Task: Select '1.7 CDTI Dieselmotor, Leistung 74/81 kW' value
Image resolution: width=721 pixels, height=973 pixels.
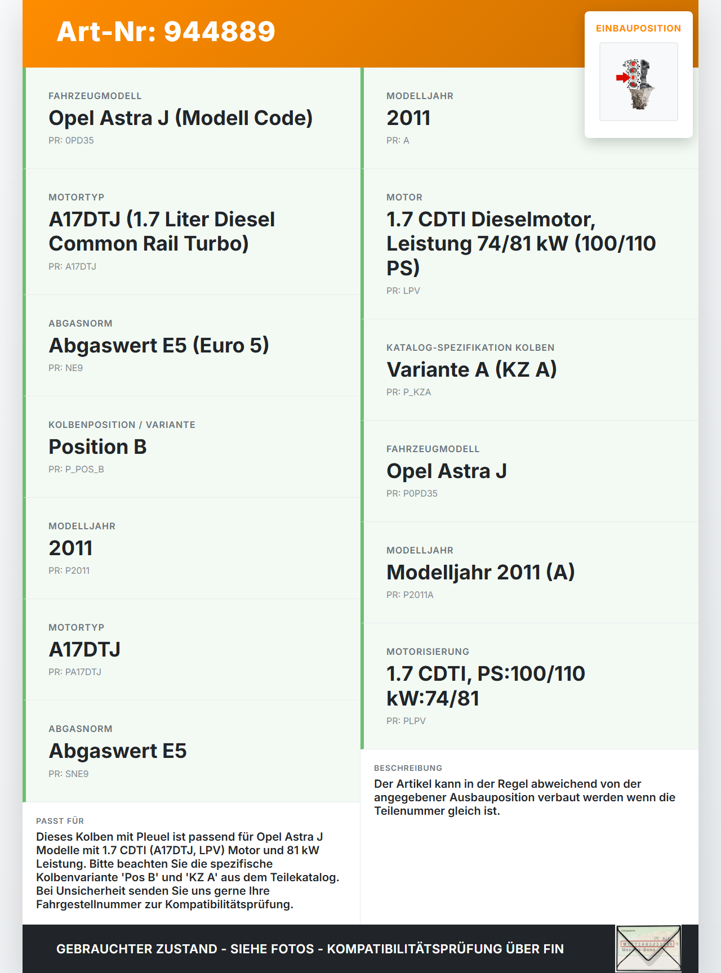Action: [521, 243]
